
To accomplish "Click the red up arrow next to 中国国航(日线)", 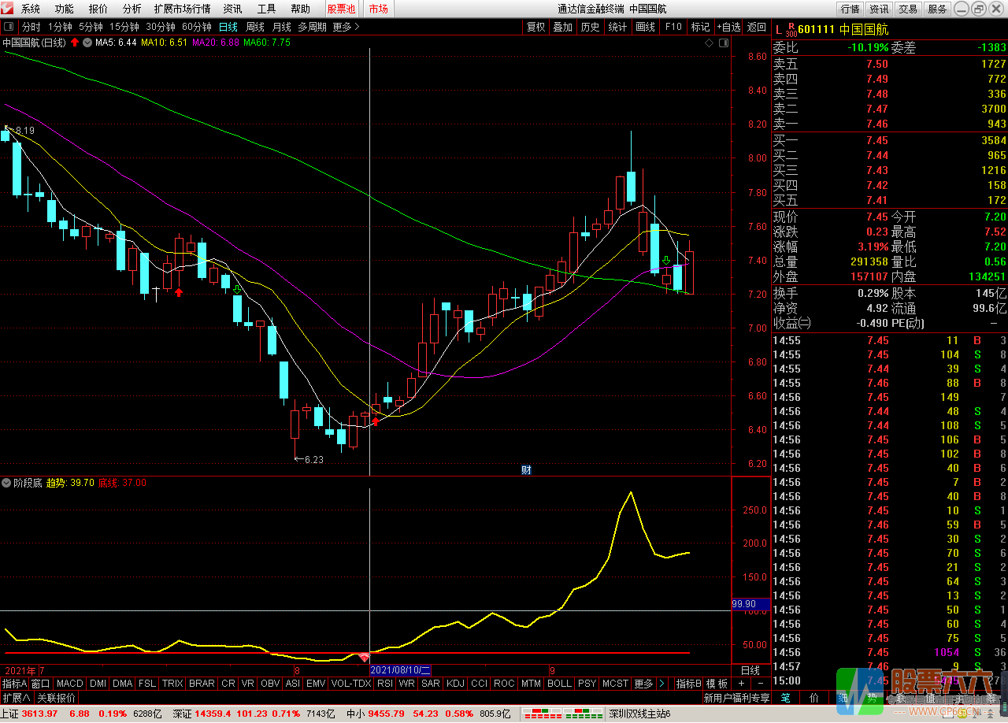I will pyautogui.click(x=75, y=43).
